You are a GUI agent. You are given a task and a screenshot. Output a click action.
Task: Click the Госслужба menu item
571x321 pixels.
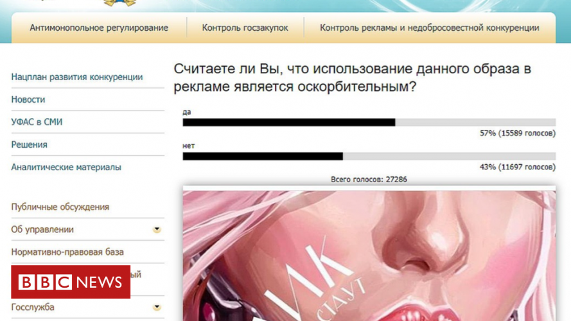coord(33,307)
